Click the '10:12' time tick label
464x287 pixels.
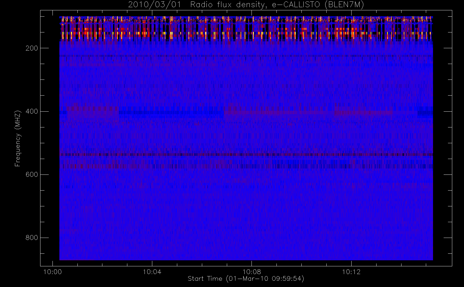pos(351,272)
